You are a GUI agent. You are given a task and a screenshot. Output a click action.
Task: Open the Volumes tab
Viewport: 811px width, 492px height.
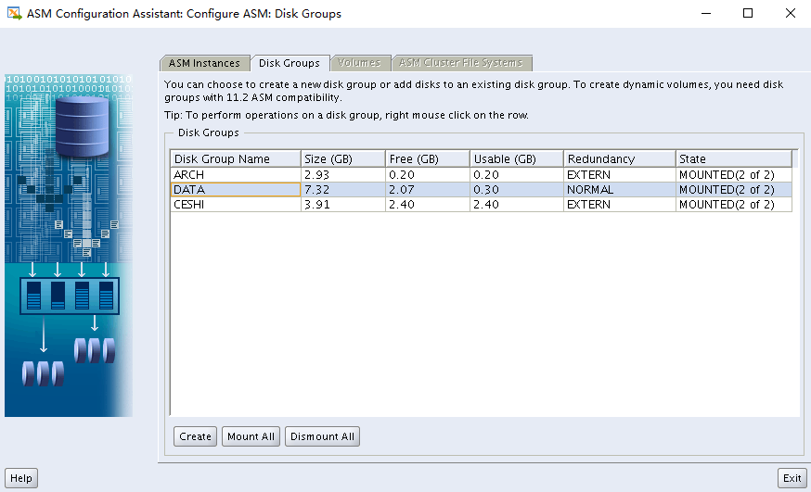pyautogui.click(x=359, y=63)
